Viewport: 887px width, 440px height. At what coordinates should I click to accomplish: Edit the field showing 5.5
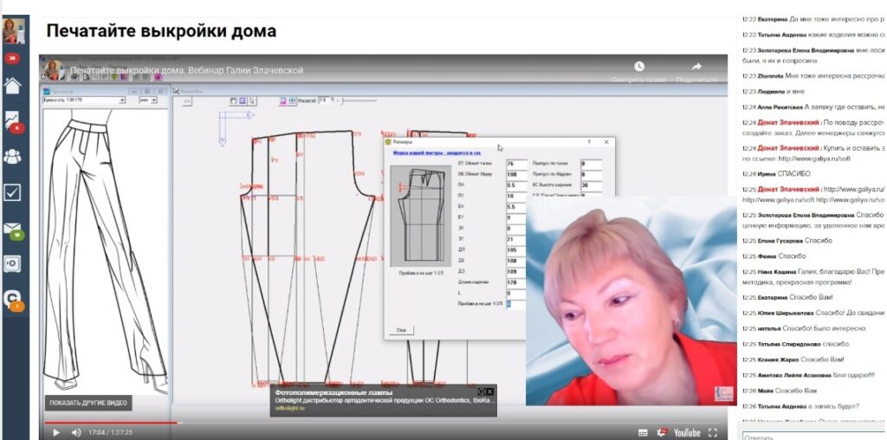(x=516, y=207)
